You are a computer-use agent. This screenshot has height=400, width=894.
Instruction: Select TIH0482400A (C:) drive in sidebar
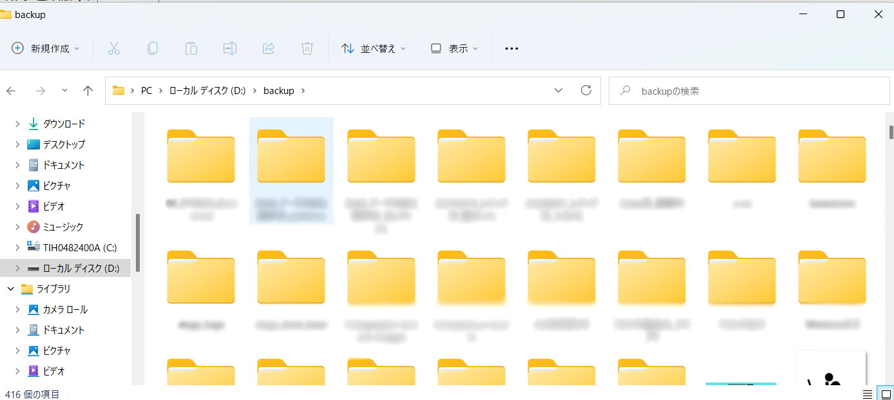[79, 247]
